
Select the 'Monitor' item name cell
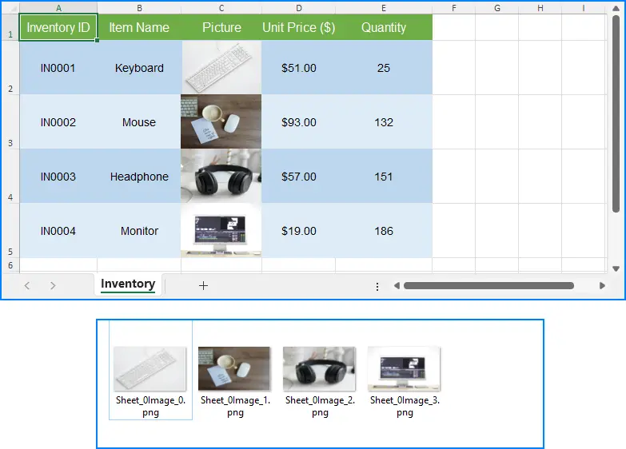[139, 231]
